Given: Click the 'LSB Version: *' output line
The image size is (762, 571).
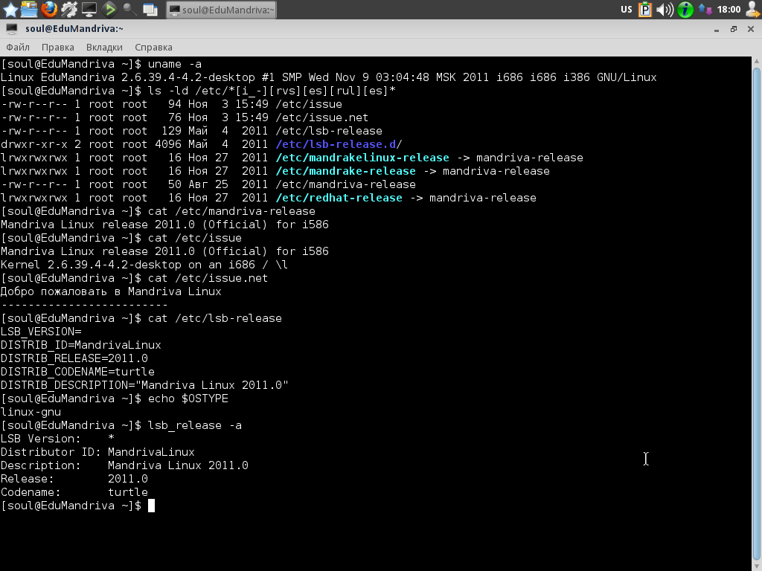Looking at the screenshot, I should point(57,439).
